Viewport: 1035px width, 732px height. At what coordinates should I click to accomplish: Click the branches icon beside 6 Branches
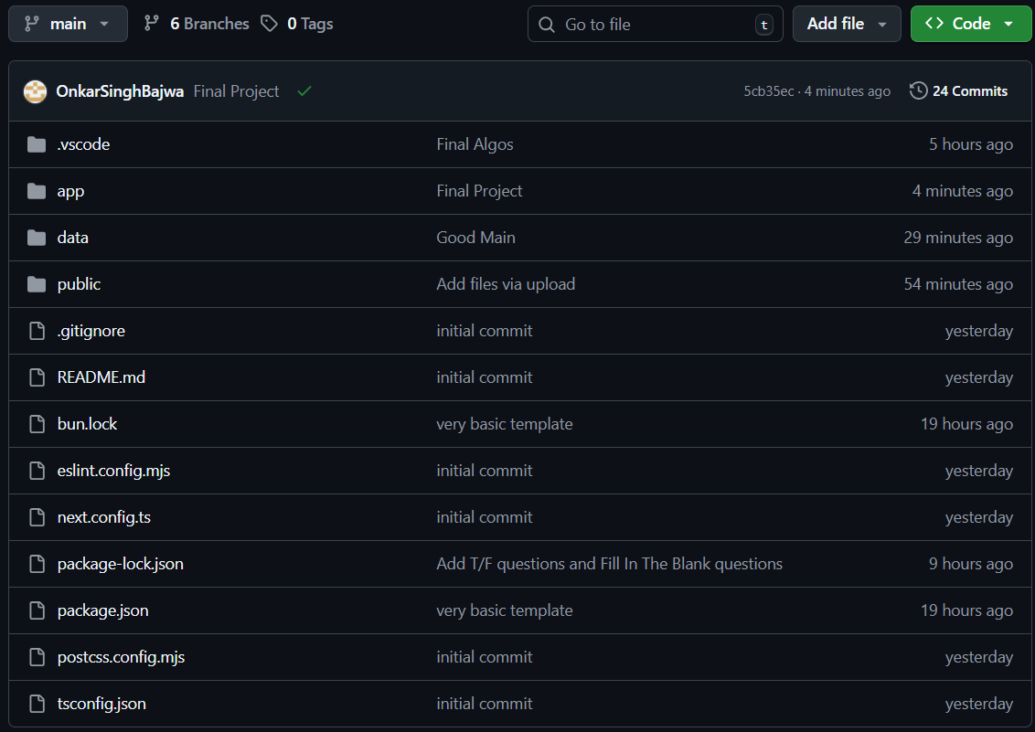point(152,24)
